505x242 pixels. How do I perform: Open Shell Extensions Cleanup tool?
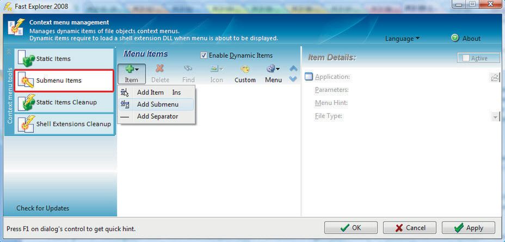tap(64, 124)
